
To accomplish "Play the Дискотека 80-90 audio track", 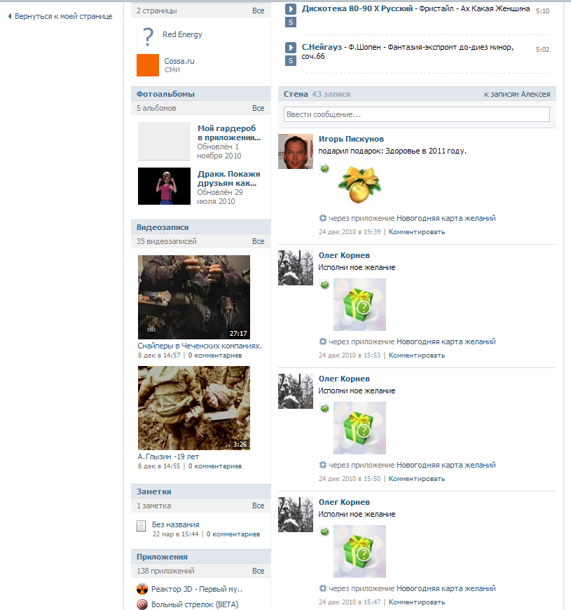I will pyautogui.click(x=290, y=8).
